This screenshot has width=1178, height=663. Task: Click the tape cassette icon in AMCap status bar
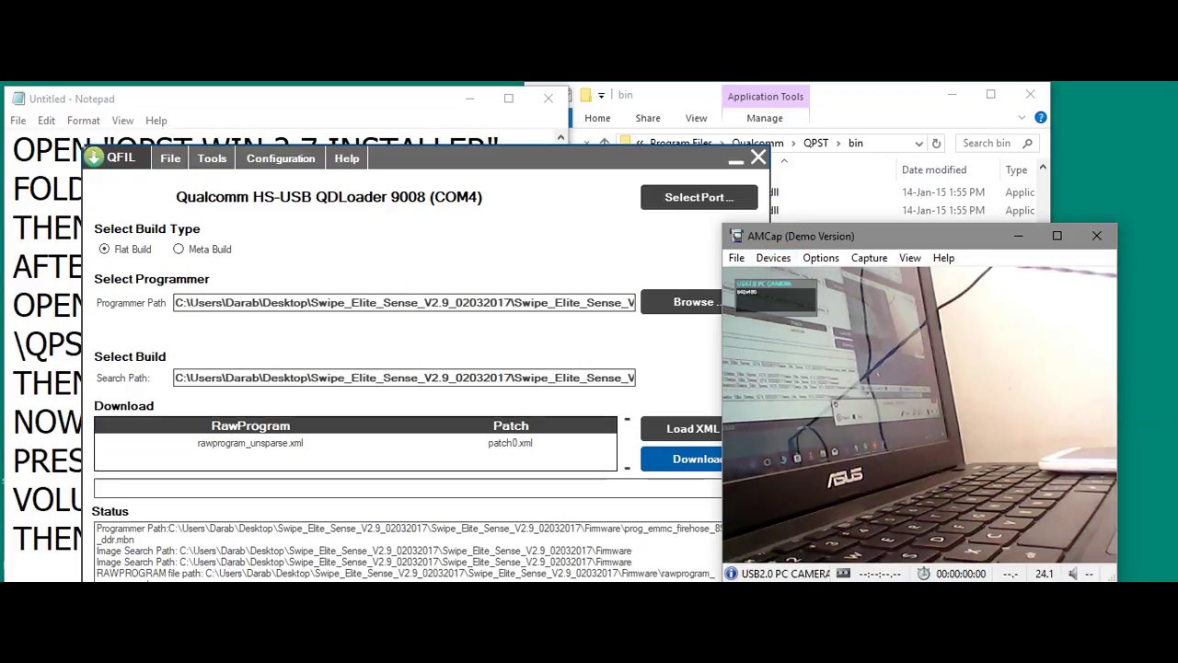click(843, 574)
